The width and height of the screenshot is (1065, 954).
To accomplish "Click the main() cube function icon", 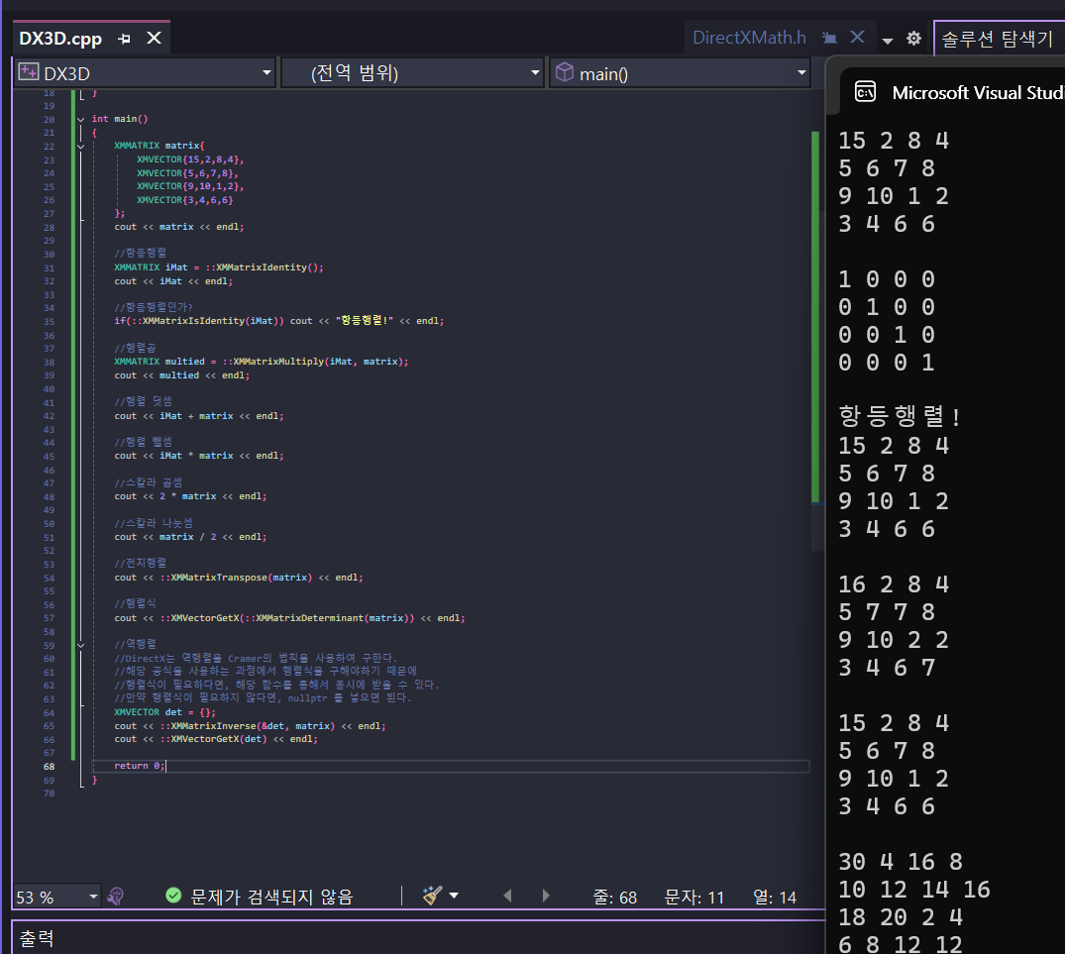I will [565, 72].
